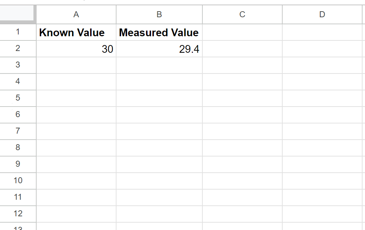Screen dimensions: 365x230
Task: Click empty cell B10 under Measured Value
Action: 159,181
